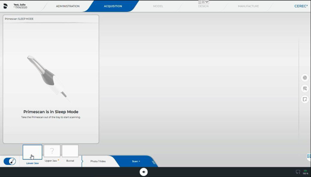Image resolution: width=311 pixels, height=177 pixels.
Task: Click the CEREC logo
Action: [x=301, y=6]
